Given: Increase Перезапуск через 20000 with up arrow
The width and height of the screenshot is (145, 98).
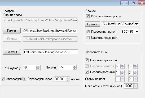Looking at the screenshot, I should coord(68,78).
